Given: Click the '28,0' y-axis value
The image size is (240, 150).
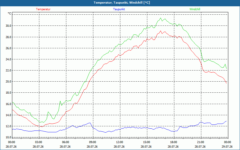Looking at the screenshot, I should 9,37.
